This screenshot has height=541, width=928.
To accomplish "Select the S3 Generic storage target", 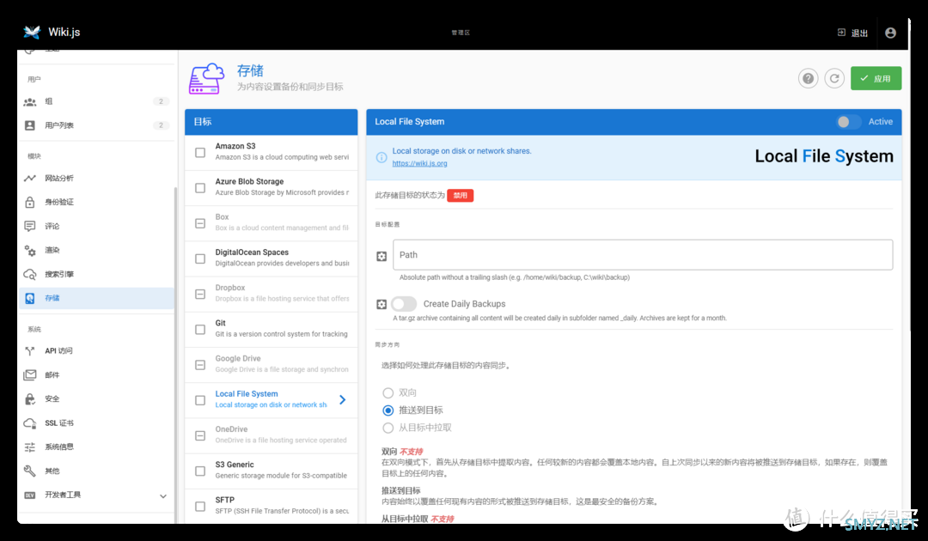I will click(x=271, y=471).
